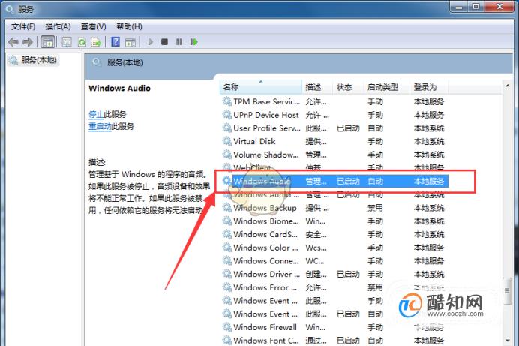Restart the service with the restart icon
The height and width of the screenshot is (346, 519).
(x=194, y=42)
